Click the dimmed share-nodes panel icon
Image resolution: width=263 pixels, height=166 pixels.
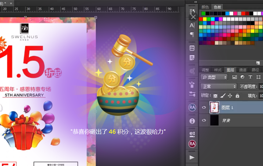coord(192,71)
